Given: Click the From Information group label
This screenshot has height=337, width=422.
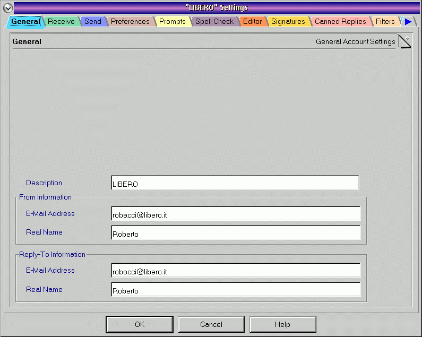Looking at the screenshot, I should coord(45,197).
